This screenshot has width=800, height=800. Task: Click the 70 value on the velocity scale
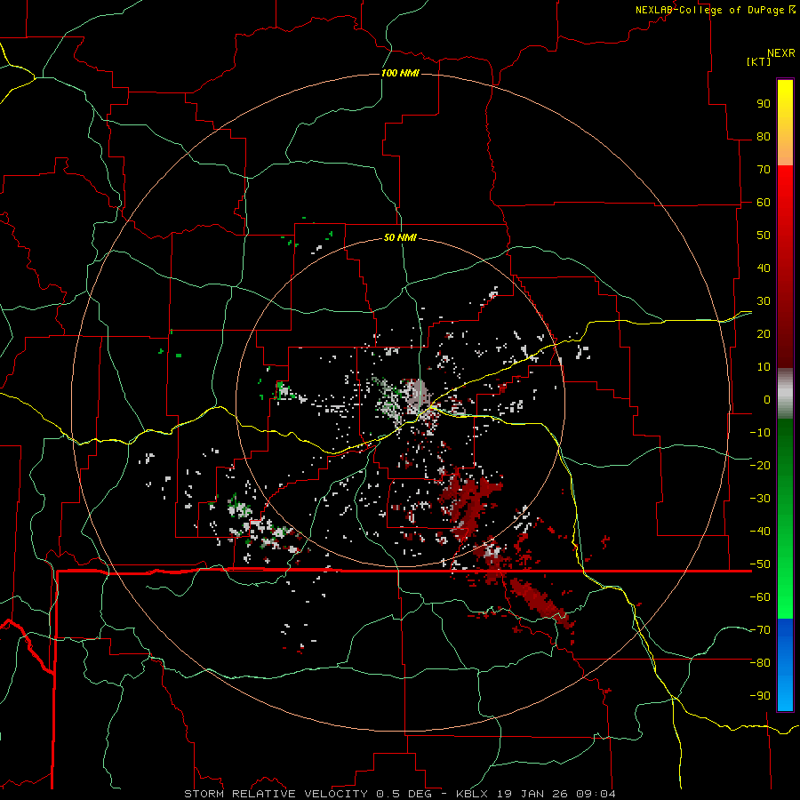point(764,170)
